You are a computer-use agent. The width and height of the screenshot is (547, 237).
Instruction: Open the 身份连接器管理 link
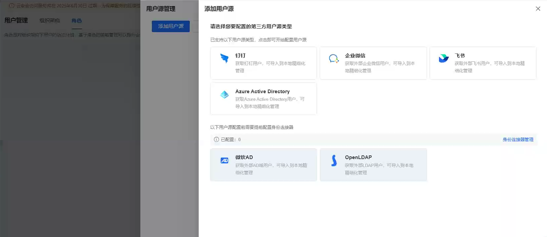[x=518, y=140]
